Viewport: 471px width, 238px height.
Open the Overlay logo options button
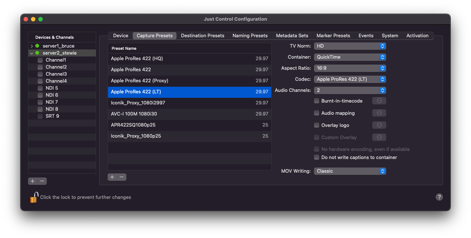pos(379,125)
